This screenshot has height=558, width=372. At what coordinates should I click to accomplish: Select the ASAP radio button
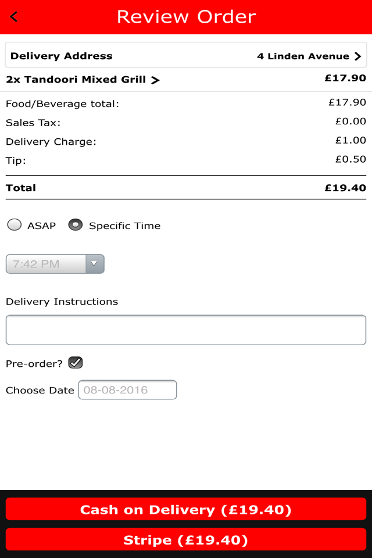click(15, 225)
